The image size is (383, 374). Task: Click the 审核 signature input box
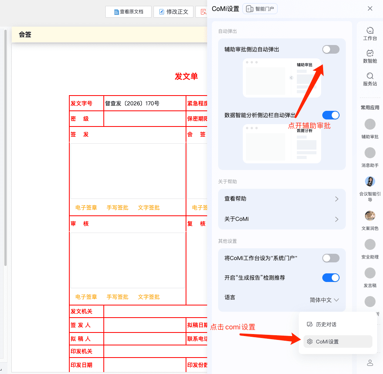click(x=128, y=260)
